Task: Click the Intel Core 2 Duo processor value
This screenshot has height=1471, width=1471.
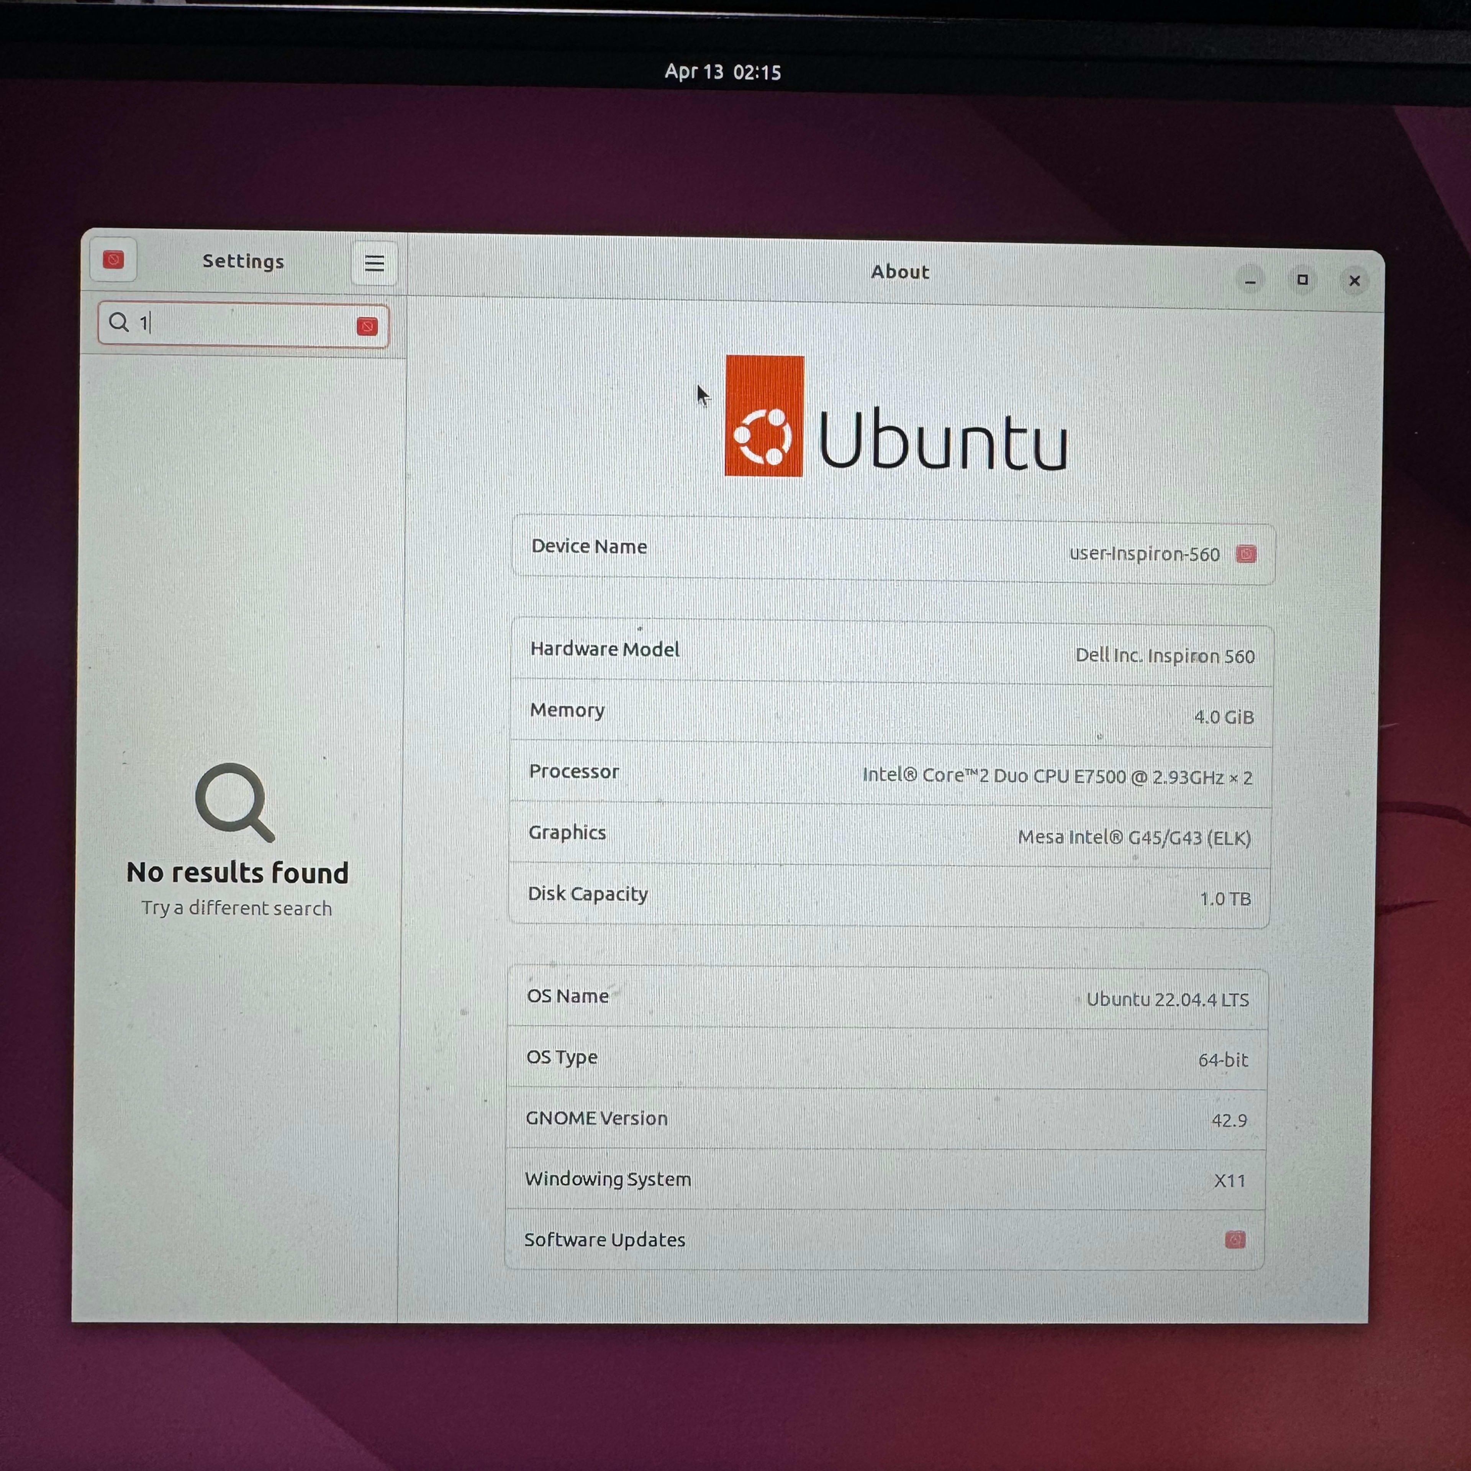Action: [1057, 776]
